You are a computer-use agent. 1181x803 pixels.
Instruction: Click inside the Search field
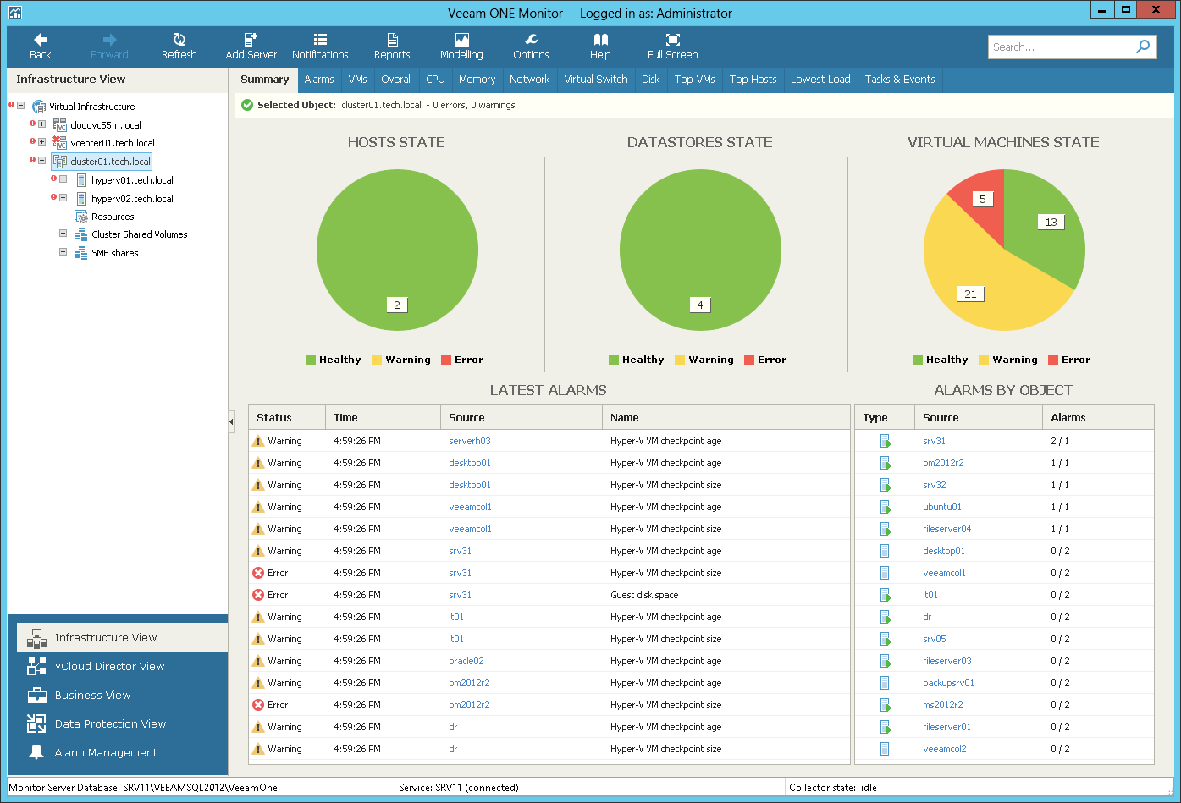[x=1061, y=47]
